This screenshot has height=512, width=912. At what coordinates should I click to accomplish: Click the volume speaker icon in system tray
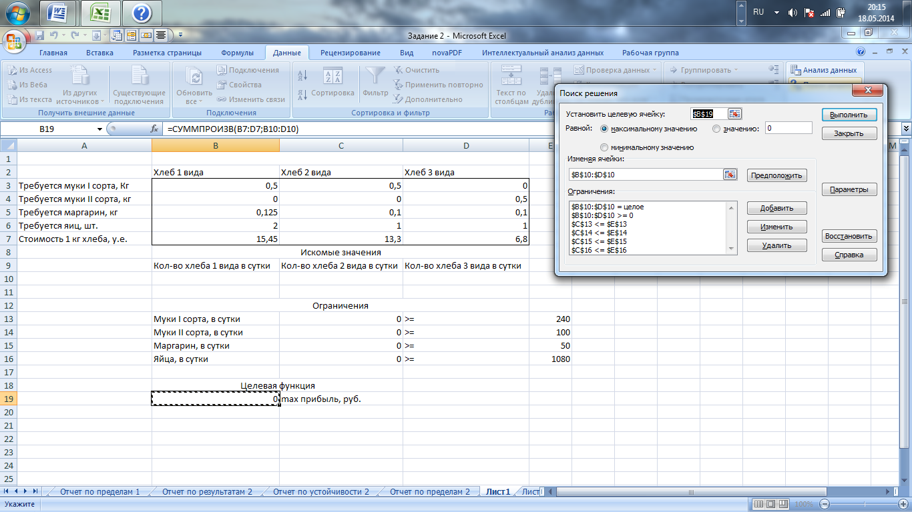[x=793, y=13]
